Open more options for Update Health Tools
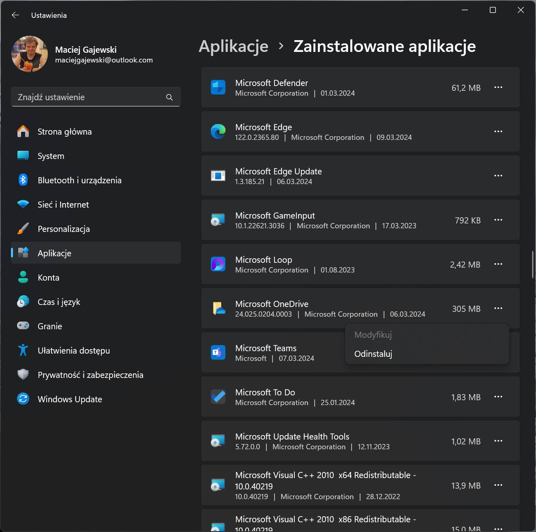This screenshot has height=532, width=536. tap(498, 441)
